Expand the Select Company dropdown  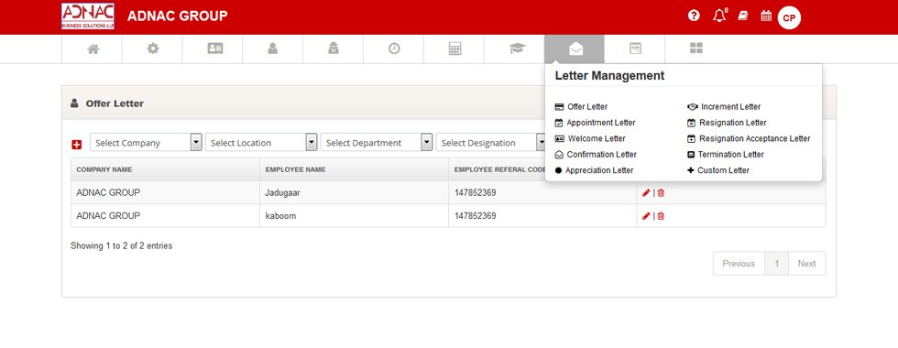[x=146, y=143]
